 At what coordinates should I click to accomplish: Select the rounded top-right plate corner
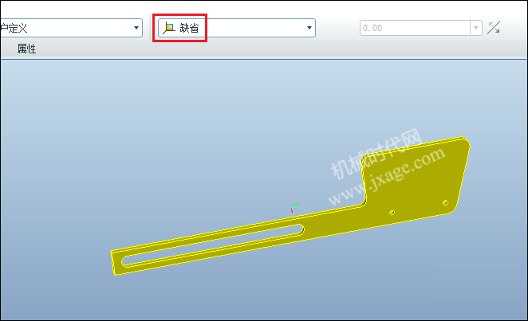coord(464,141)
